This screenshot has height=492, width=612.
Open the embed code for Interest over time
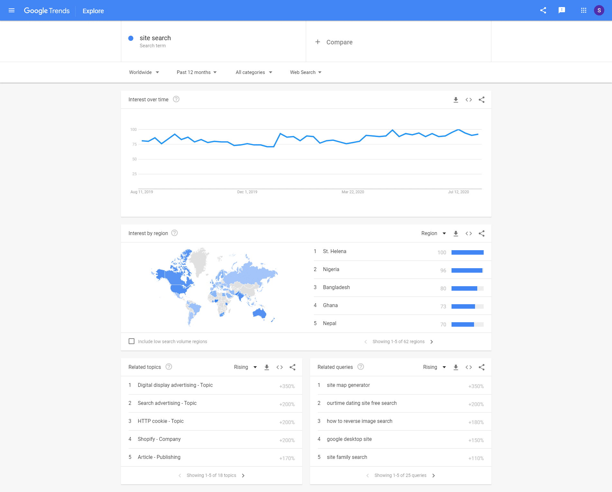pos(468,100)
